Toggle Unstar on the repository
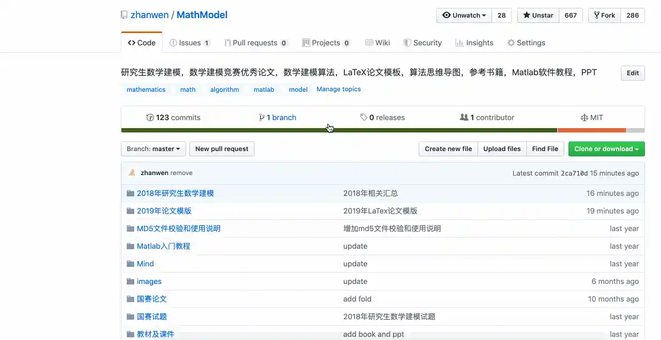The height and width of the screenshot is (340, 661). 538,15
